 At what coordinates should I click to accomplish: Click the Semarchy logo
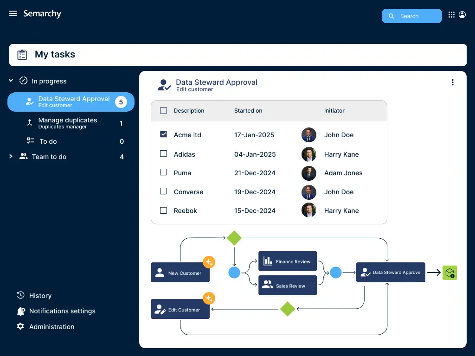click(x=42, y=13)
